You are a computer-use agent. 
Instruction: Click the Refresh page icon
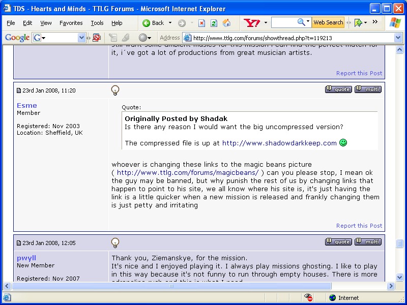pyautogui.click(x=214, y=23)
